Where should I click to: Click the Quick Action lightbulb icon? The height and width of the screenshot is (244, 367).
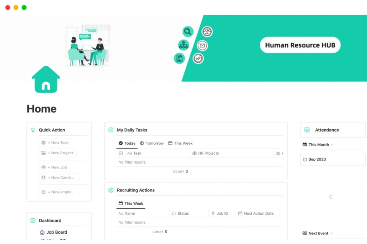pyautogui.click(x=33, y=130)
